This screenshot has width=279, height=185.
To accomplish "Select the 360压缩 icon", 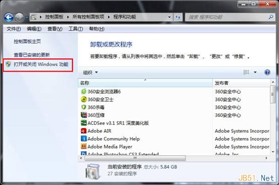I will [x=84, y=115].
